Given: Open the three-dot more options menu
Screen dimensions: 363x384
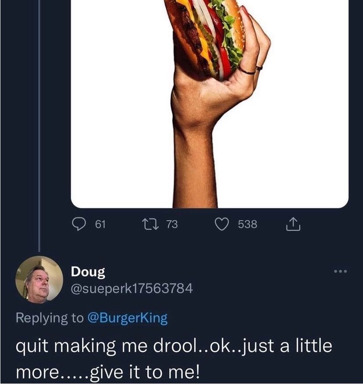Looking at the screenshot, I should point(341,271).
